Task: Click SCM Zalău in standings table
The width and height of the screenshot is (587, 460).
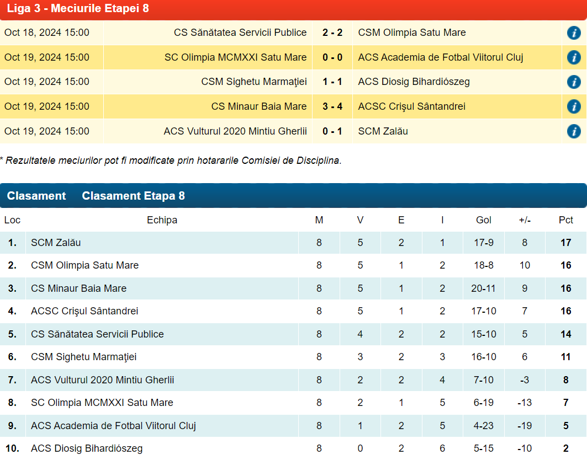Action: pos(56,243)
